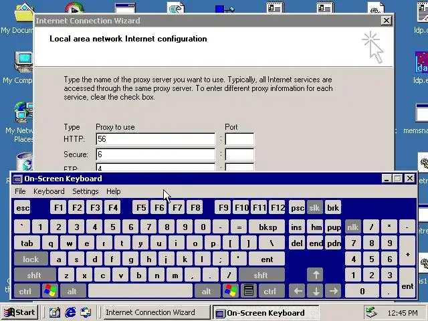
Task: Click the system tray network icon
Action: [371, 312]
